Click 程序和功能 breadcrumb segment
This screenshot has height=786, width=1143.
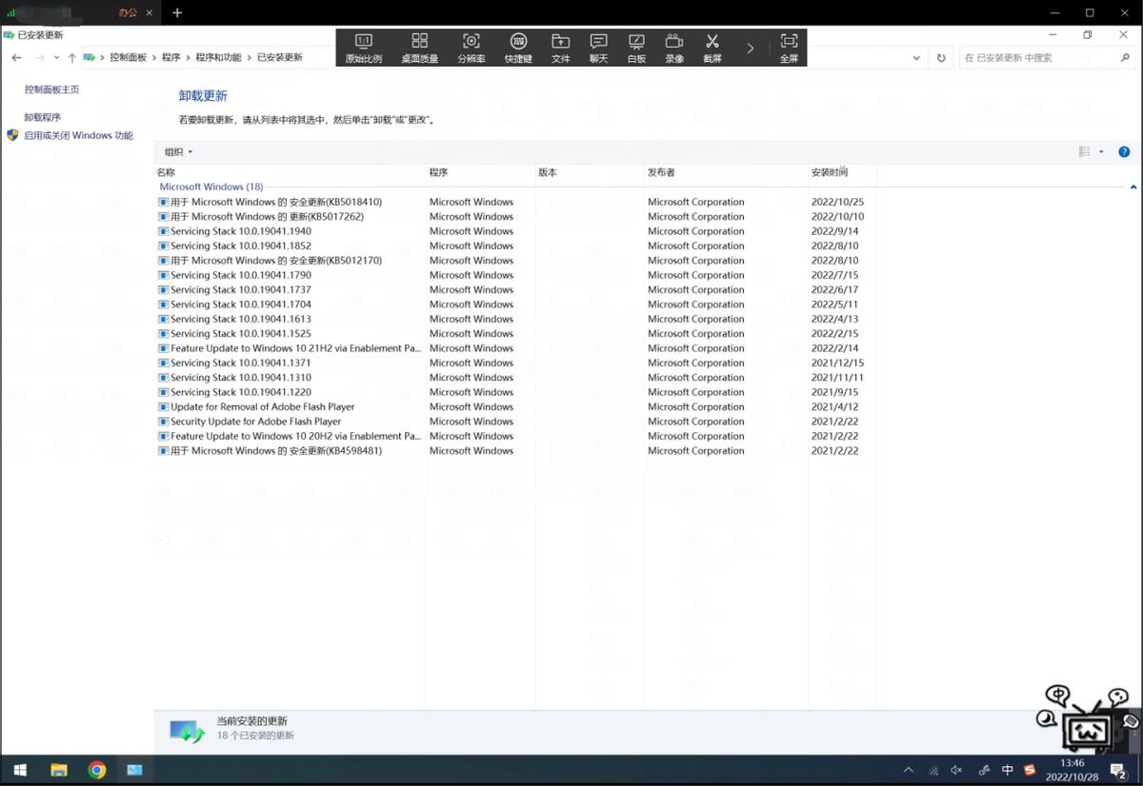(x=218, y=58)
